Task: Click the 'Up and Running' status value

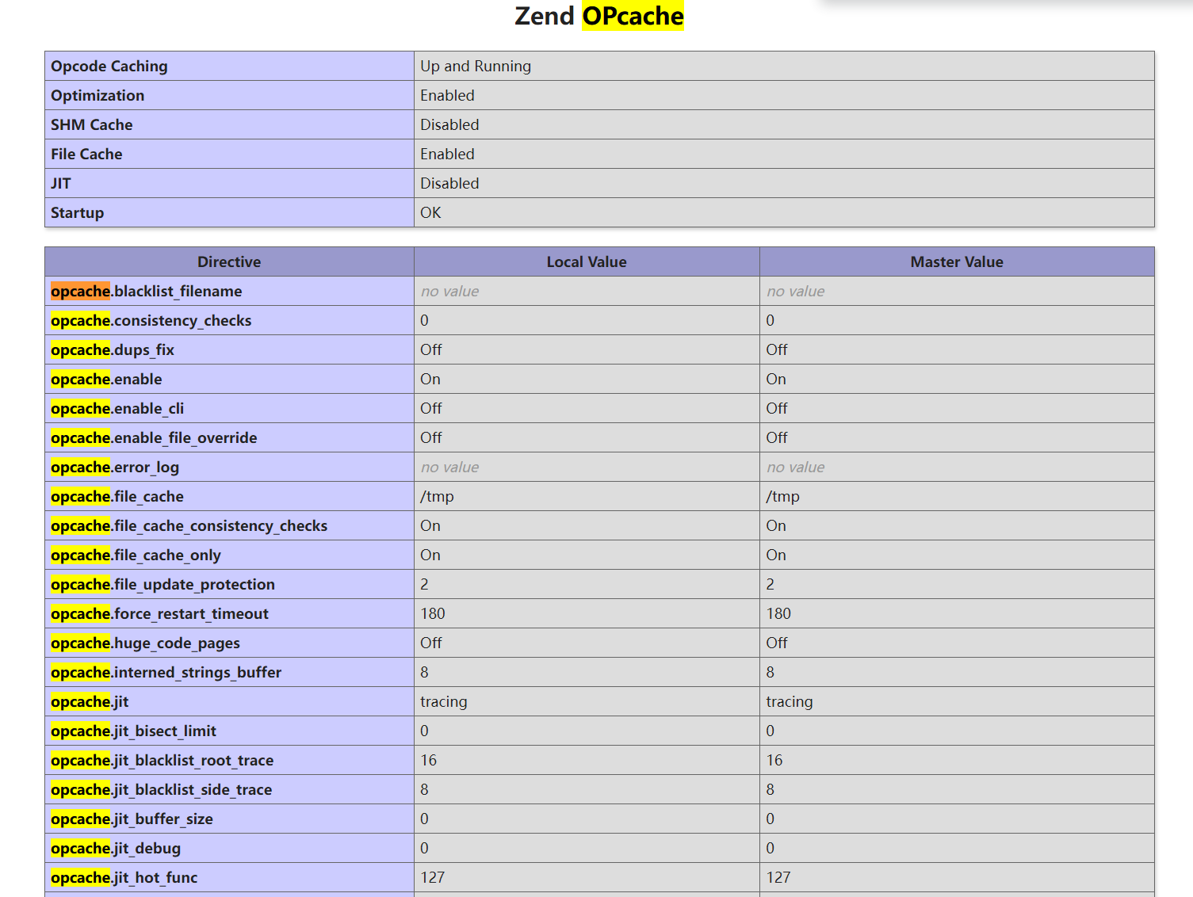Action: point(476,67)
